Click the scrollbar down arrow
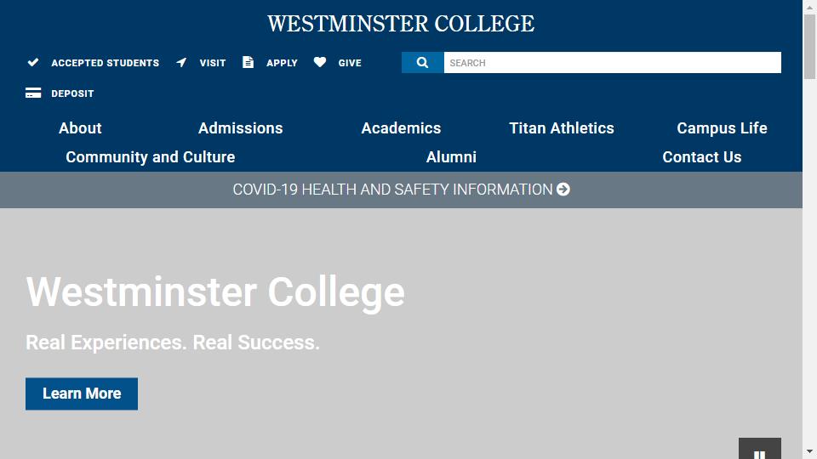The image size is (817, 459). tap(809, 450)
